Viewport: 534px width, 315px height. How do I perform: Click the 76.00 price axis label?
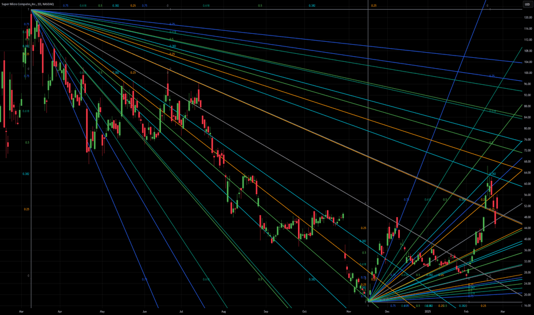point(528,140)
